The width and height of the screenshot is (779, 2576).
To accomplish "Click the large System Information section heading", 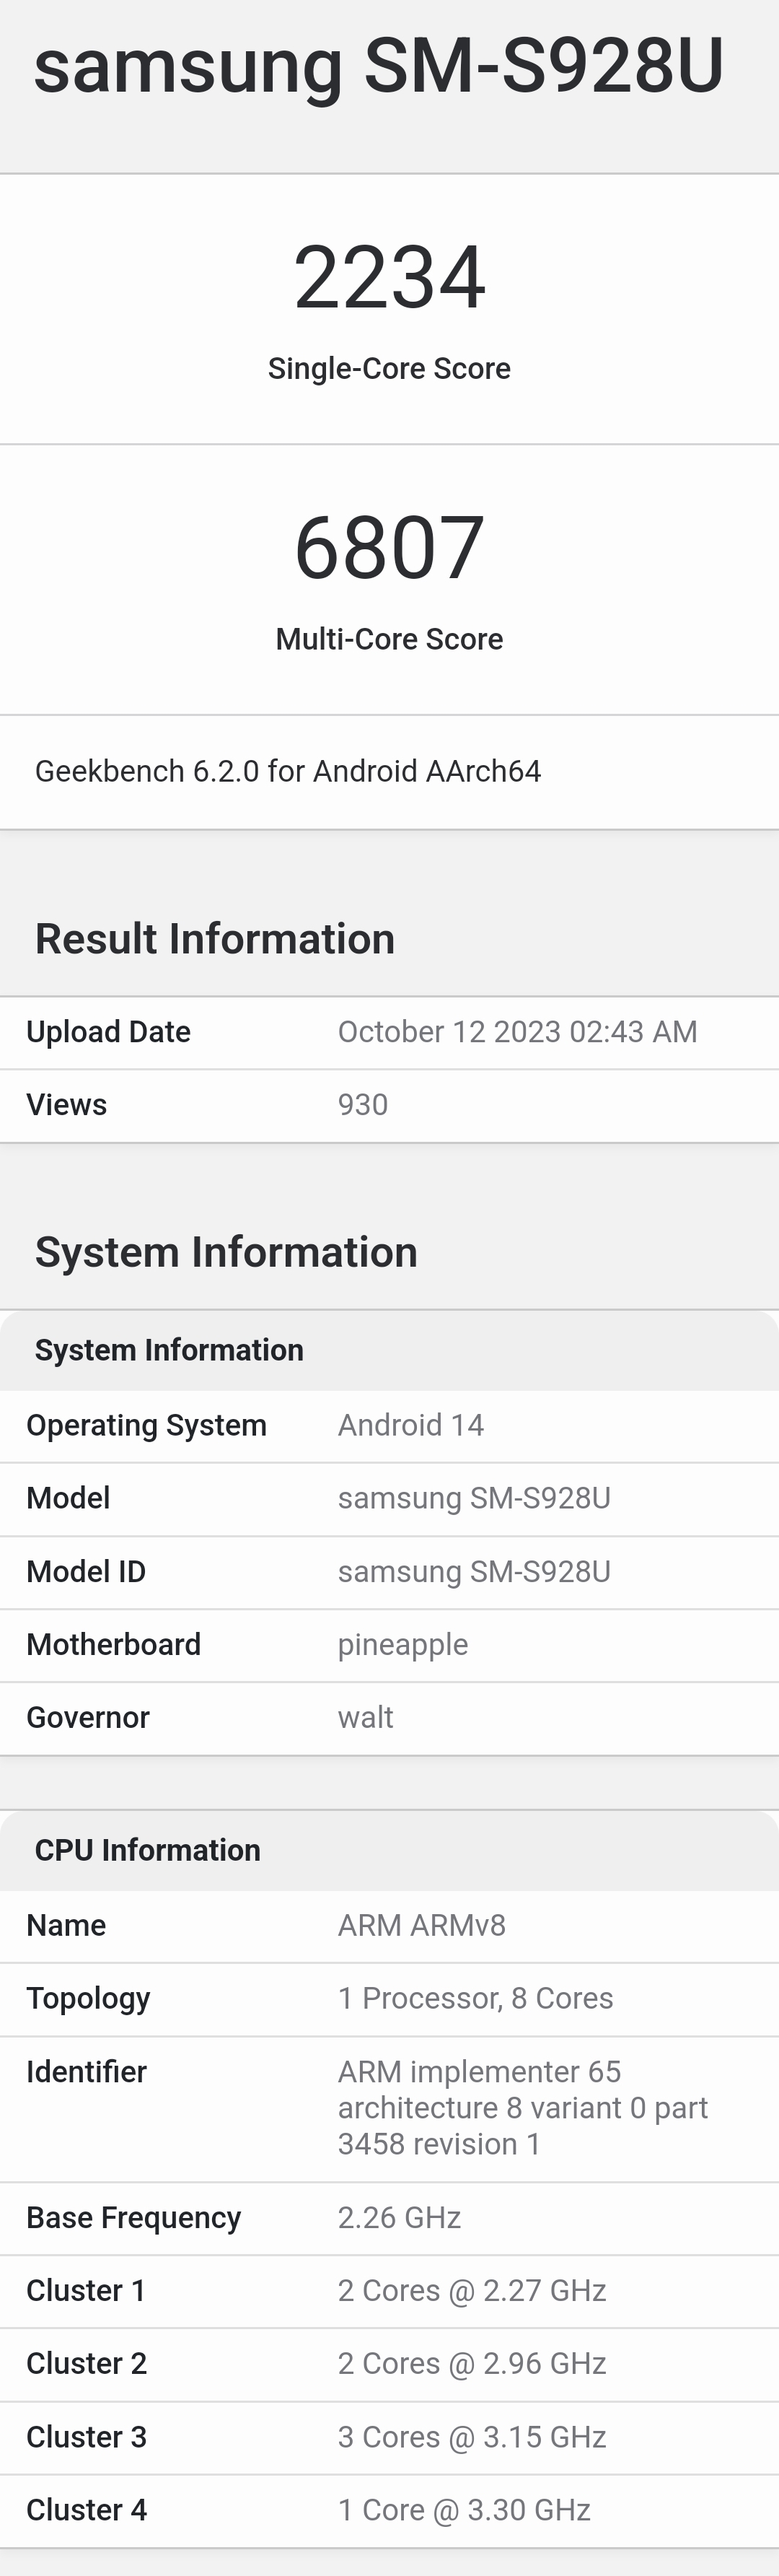I will (226, 1252).
